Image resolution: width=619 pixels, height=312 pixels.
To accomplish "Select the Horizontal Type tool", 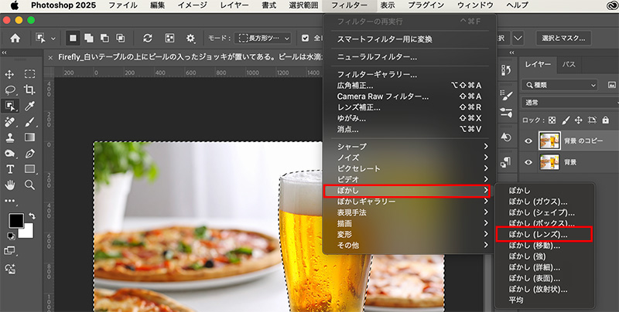I will coord(10,169).
